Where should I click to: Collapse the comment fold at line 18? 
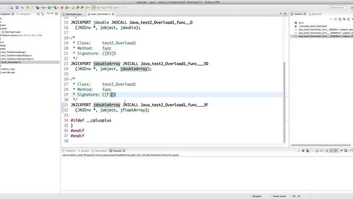click(x=69, y=38)
